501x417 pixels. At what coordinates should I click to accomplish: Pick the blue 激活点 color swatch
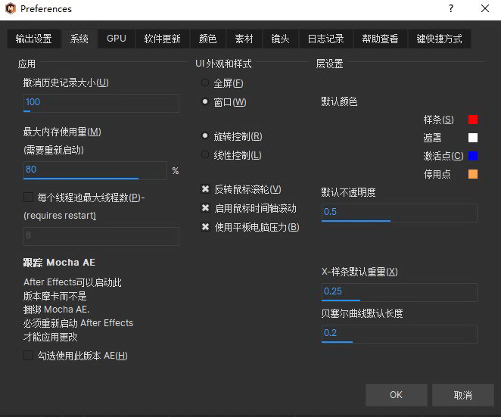point(473,156)
